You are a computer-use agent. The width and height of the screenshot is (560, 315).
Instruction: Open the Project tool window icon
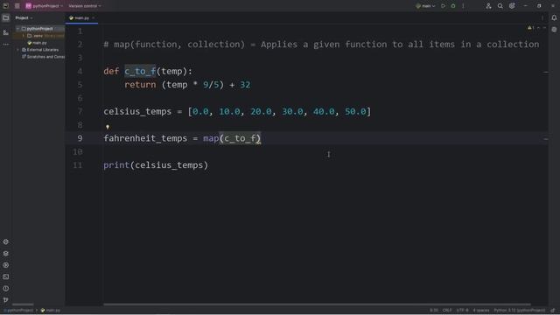tap(6, 17)
